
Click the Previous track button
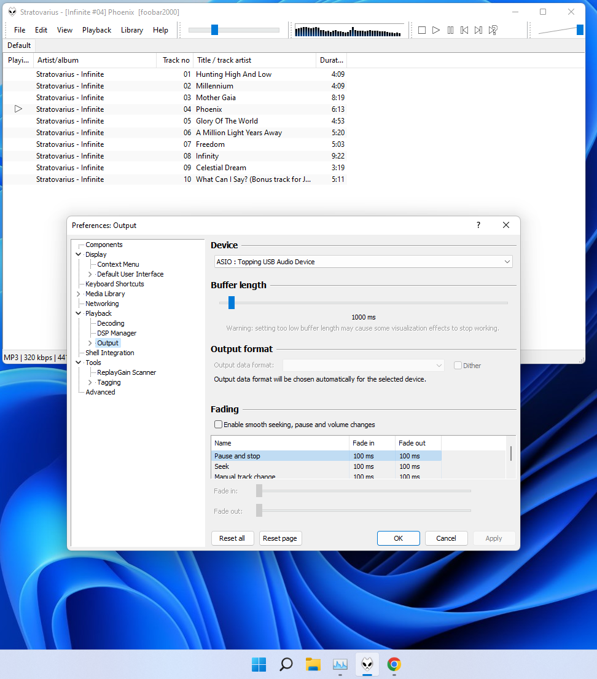tap(464, 30)
